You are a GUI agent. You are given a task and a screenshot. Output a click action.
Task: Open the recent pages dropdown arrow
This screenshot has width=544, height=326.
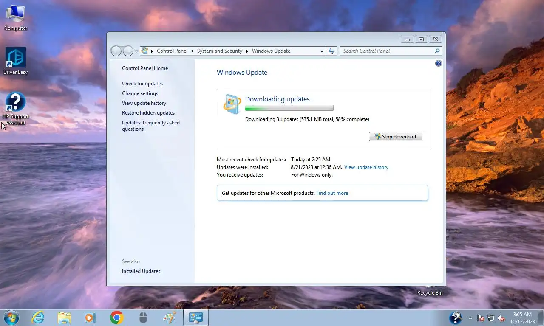pyautogui.click(x=136, y=51)
